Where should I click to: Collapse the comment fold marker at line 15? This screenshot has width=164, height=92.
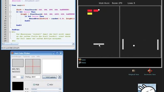click(10, 32)
